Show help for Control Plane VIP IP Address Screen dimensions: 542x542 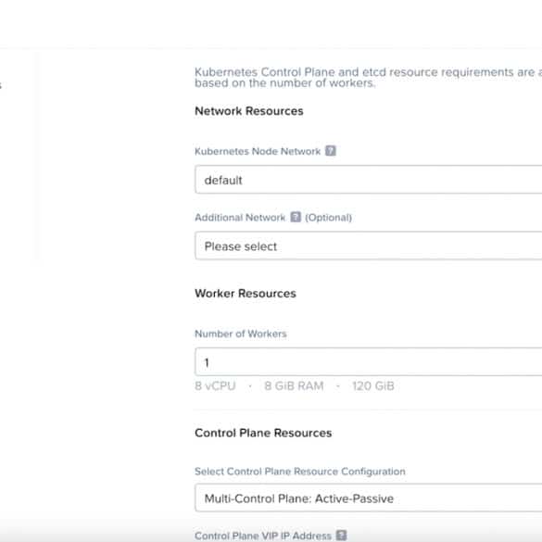[341, 536]
